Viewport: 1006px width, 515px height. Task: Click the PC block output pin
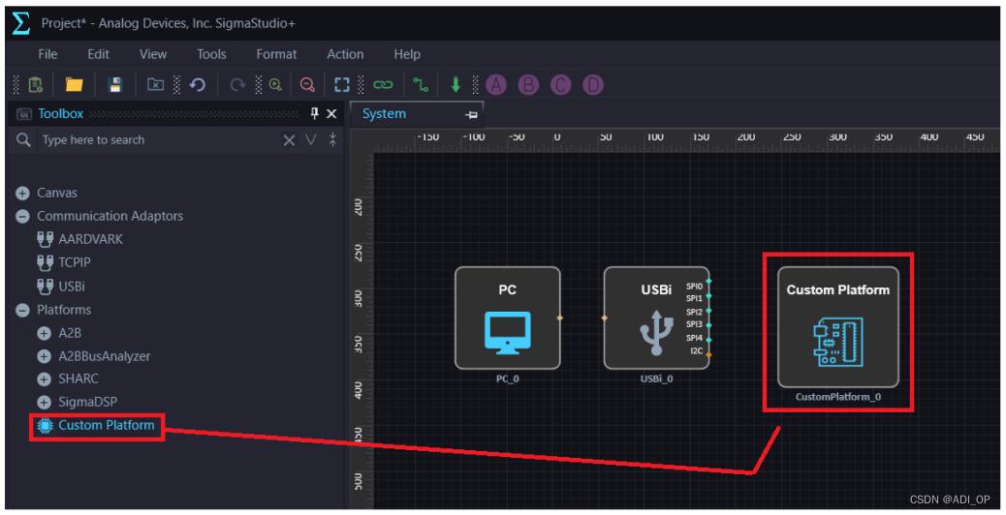tap(560, 318)
